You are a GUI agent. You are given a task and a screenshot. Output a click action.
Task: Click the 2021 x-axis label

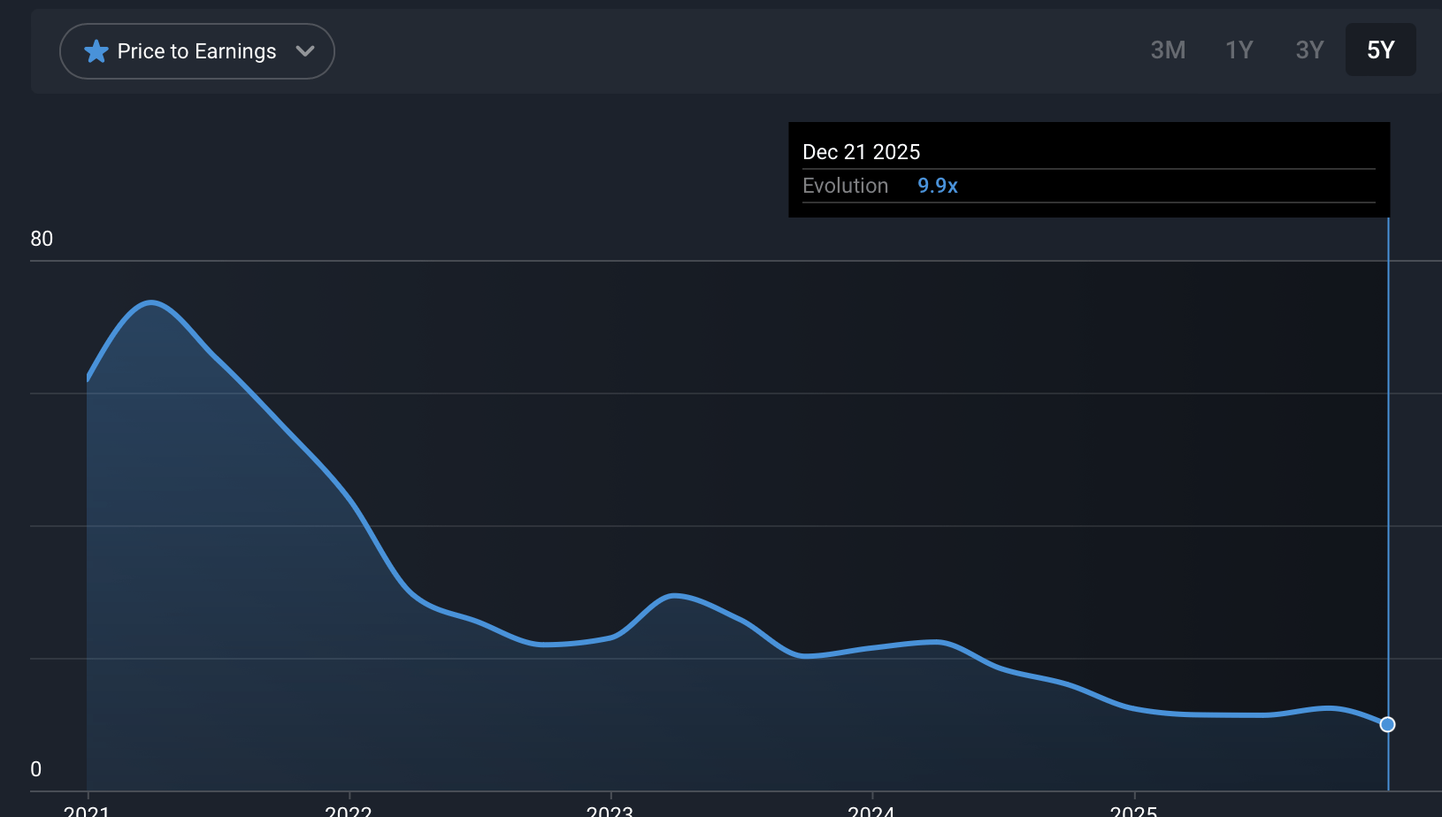pyautogui.click(x=87, y=811)
